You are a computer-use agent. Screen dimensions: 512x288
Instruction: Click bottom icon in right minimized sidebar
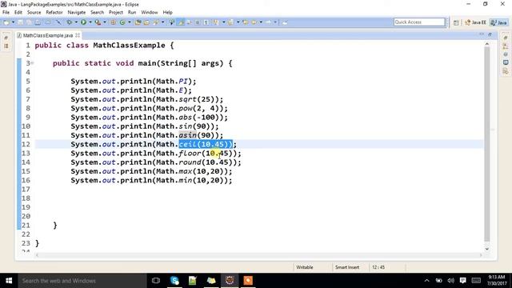(x=506, y=71)
